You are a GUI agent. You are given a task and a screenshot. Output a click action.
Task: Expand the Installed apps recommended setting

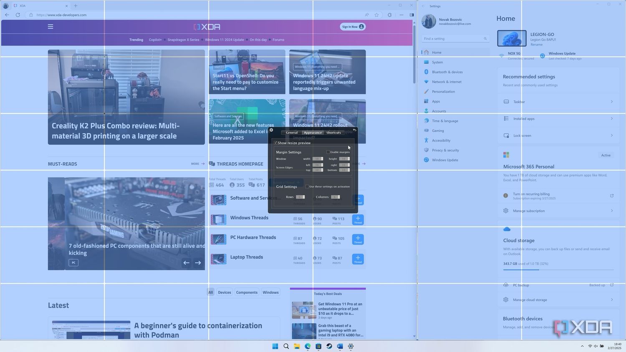click(x=558, y=119)
